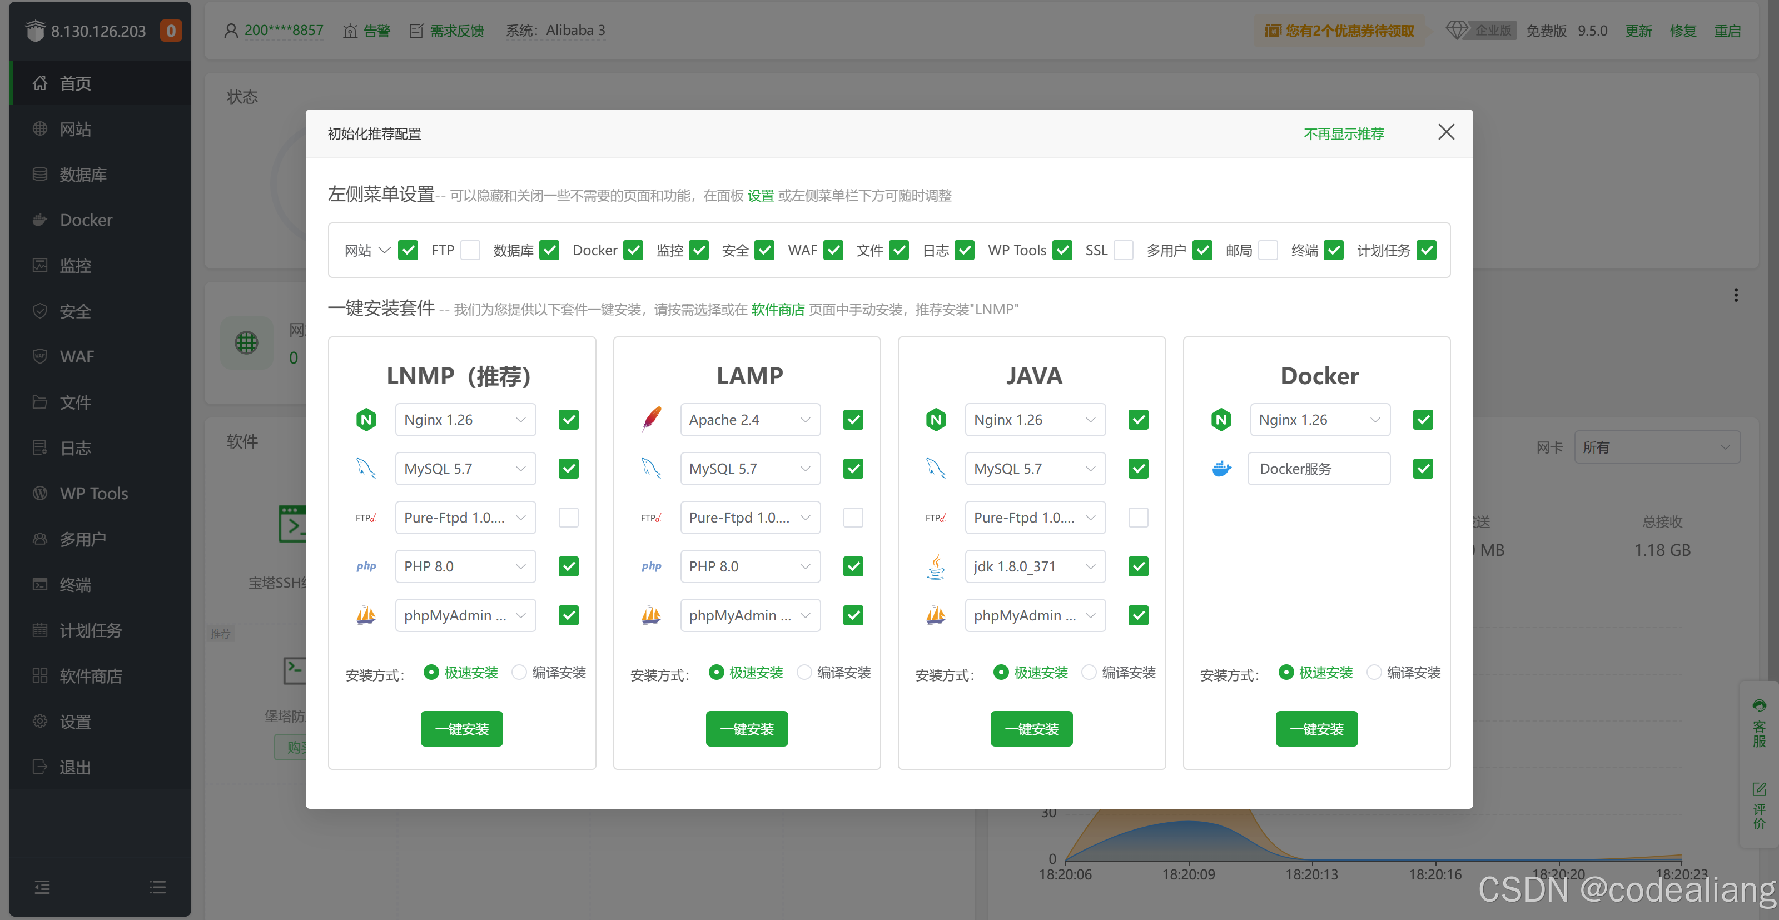Image resolution: width=1779 pixels, height=920 pixels.
Task: Open the jdk 1.8.0_371 dropdown
Action: coord(1035,566)
